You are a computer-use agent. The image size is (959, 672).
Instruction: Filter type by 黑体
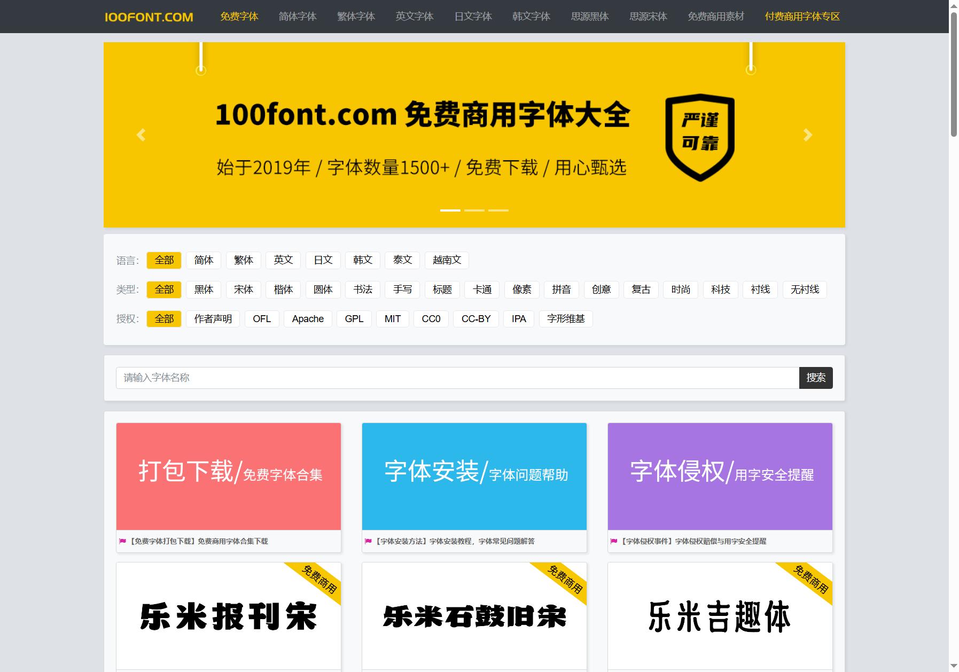[204, 290]
